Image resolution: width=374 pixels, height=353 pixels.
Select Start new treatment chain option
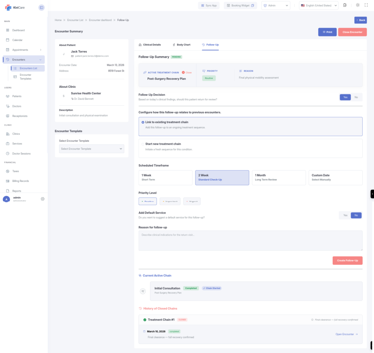(143, 144)
